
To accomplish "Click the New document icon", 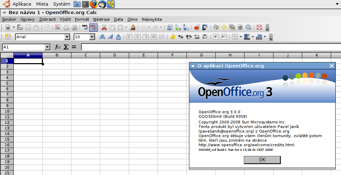I will coord(8,28).
